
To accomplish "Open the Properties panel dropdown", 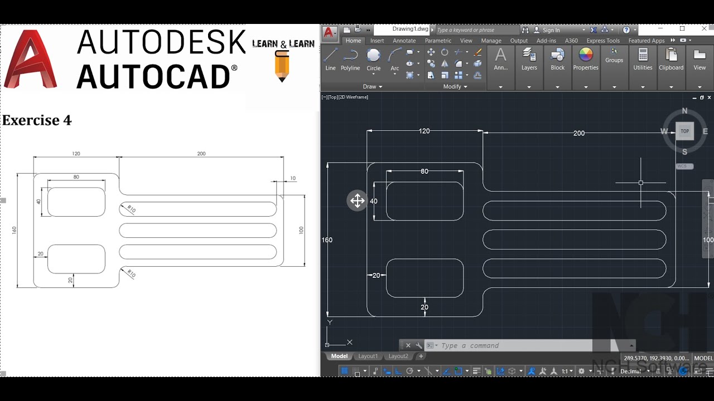I will point(586,87).
